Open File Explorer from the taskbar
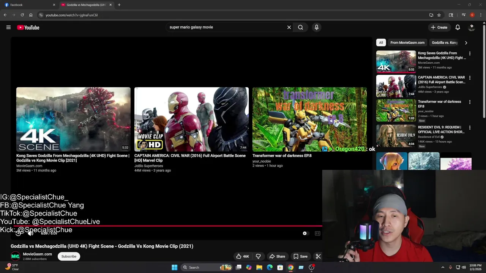 pyautogui.click(x=259, y=267)
